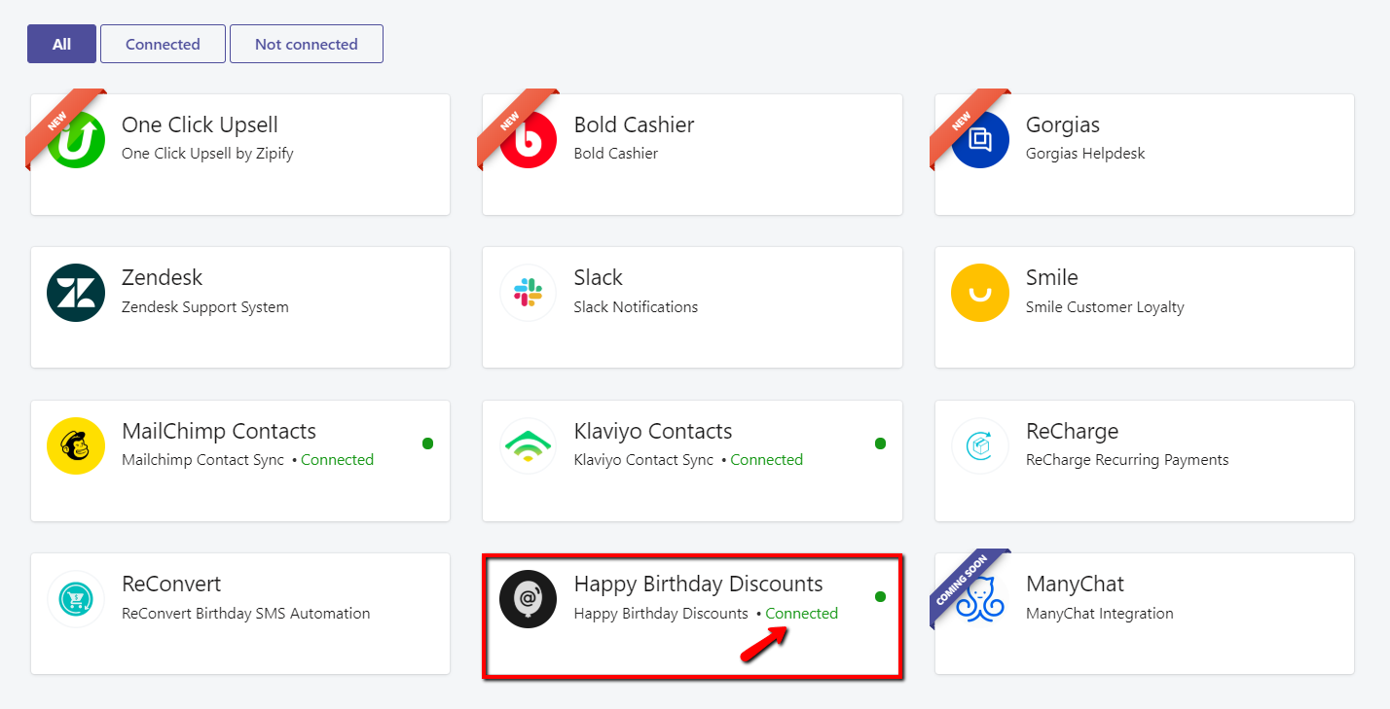Open the ReCharge title
Viewport: 1390px width, 709px height.
(1073, 431)
